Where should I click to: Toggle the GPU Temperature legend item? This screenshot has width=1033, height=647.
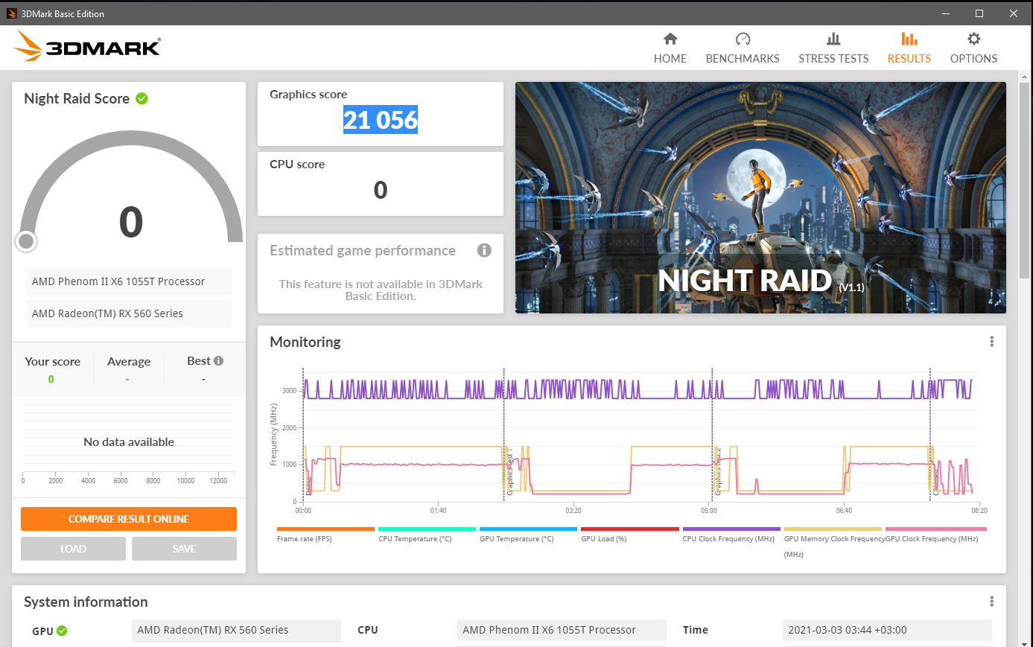coord(528,534)
